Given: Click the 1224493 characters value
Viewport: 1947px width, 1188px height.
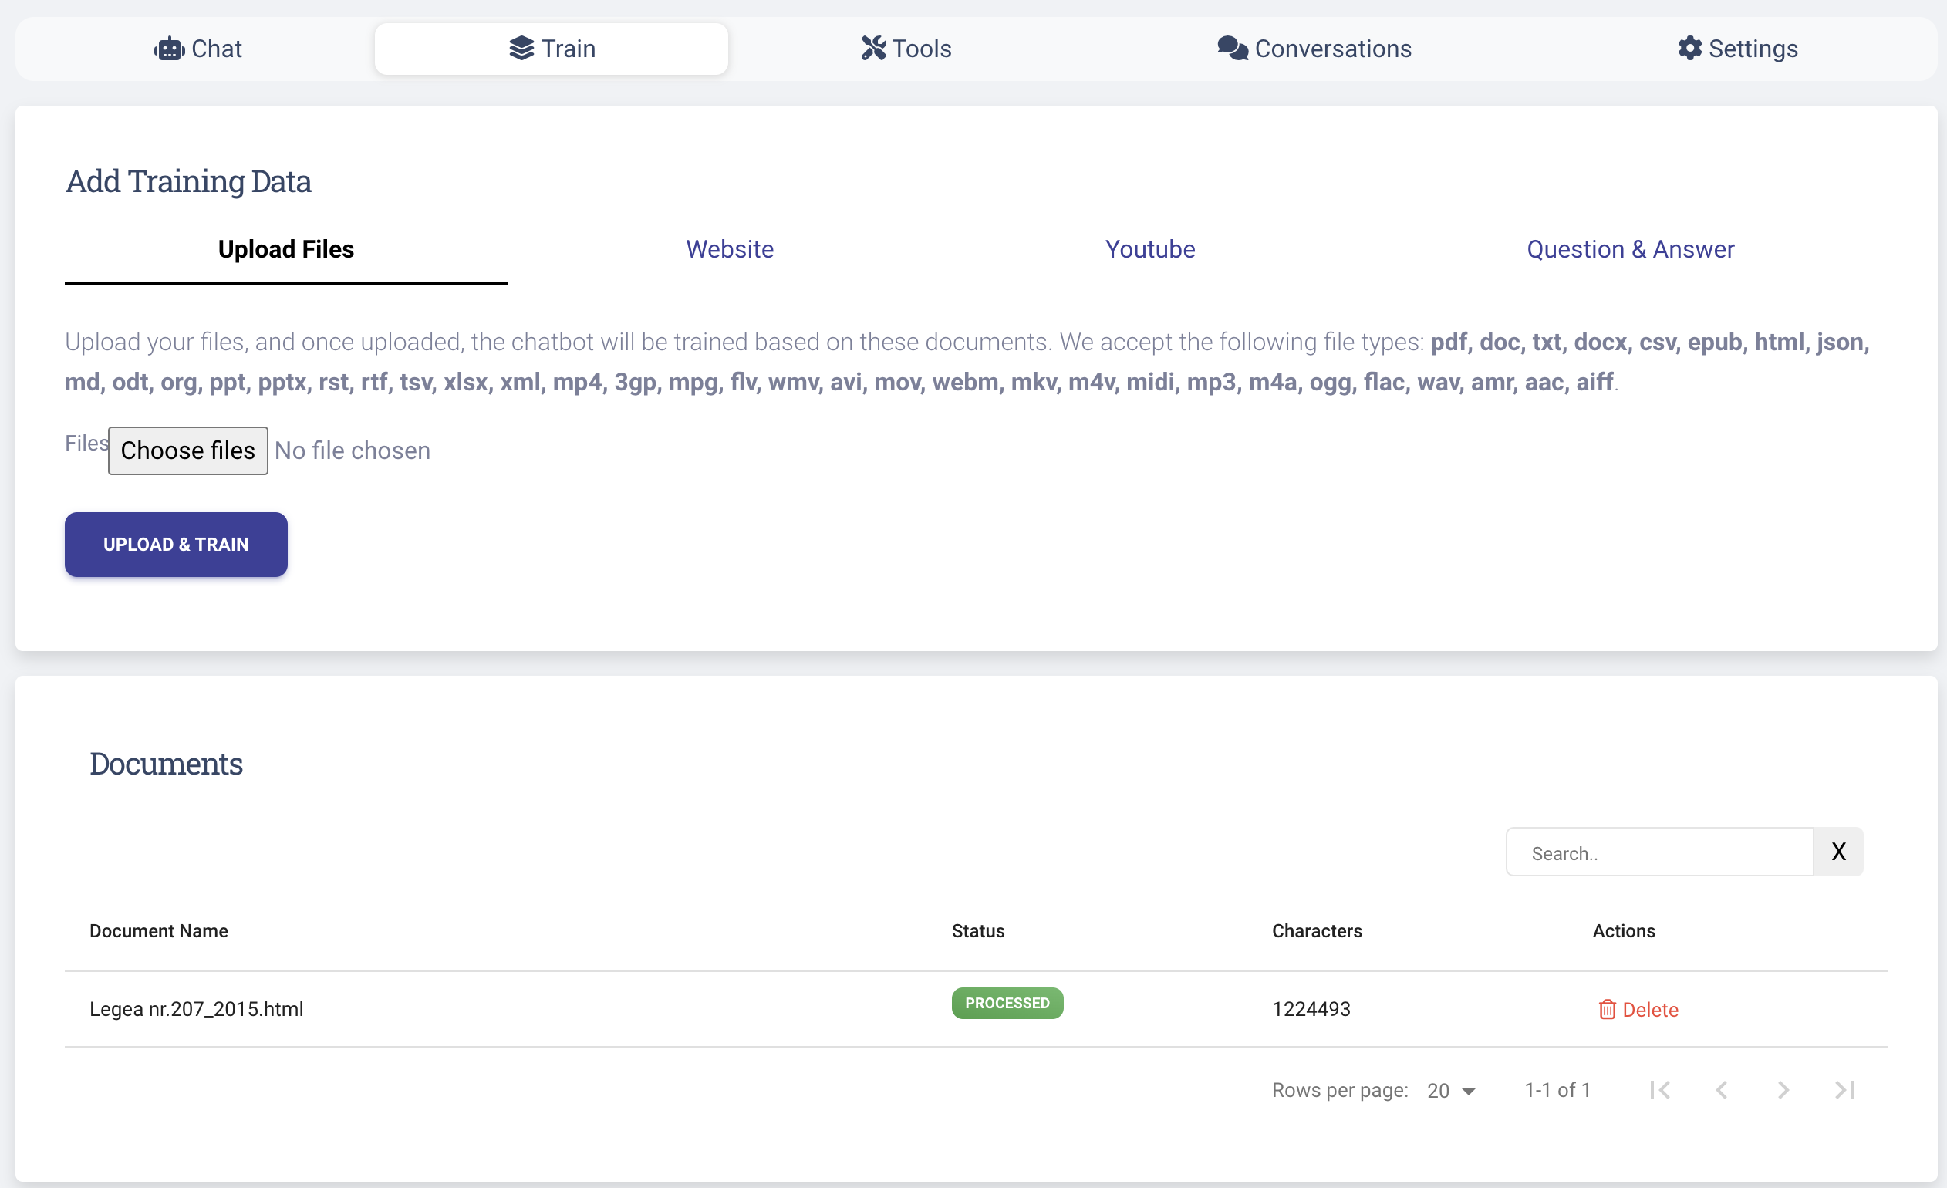Looking at the screenshot, I should tap(1311, 1009).
